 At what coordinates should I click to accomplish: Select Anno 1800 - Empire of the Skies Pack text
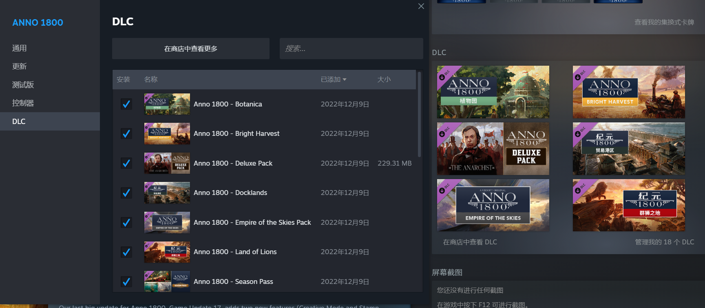[x=252, y=222]
